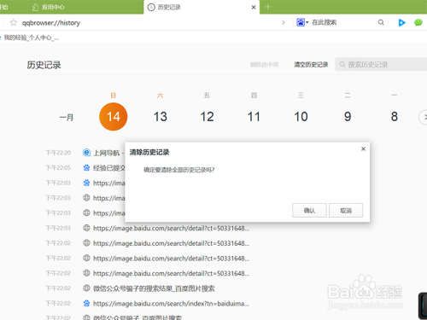This screenshot has height=320, width=427.
Task: Click 清空历史记录 link
Action: pos(311,65)
